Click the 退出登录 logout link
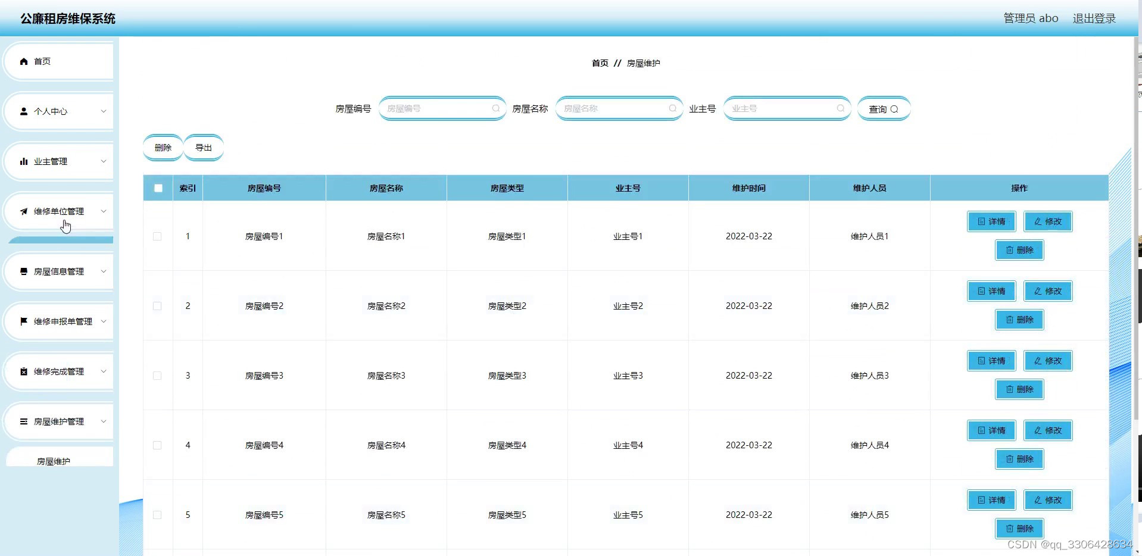 [1094, 18]
